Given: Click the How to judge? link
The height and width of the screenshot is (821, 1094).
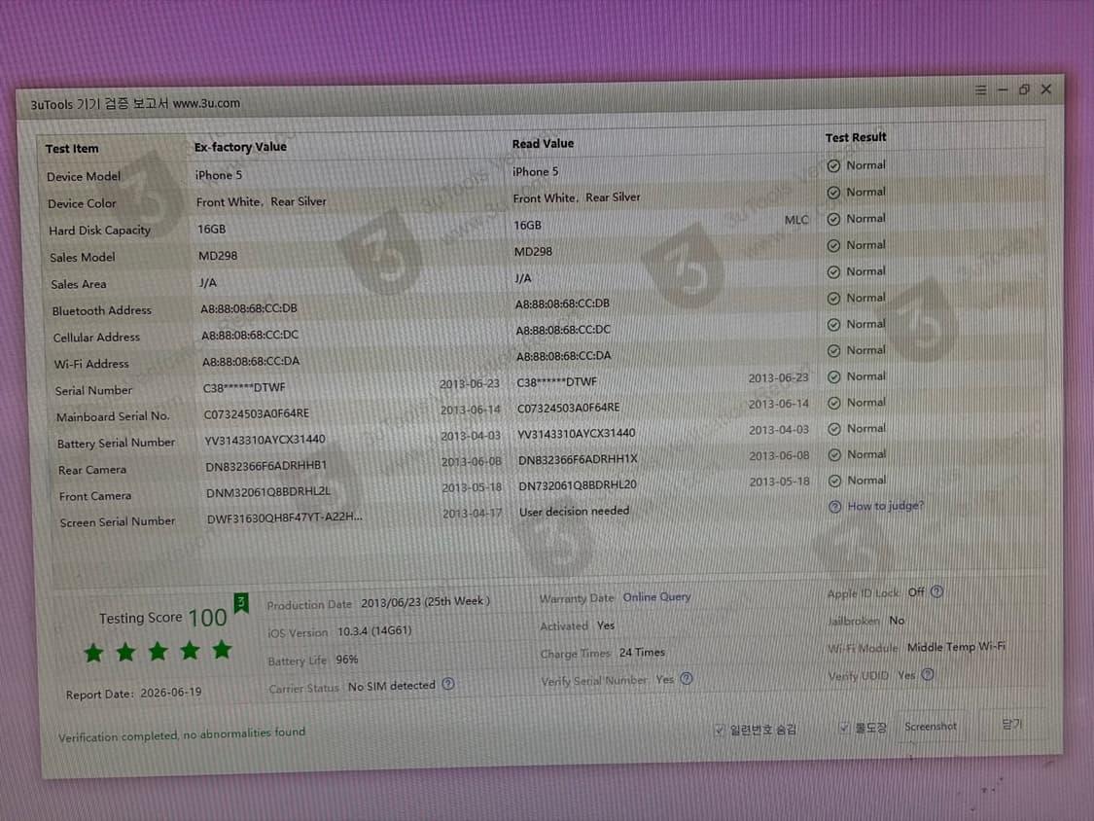Looking at the screenshot, I should 885,506.
